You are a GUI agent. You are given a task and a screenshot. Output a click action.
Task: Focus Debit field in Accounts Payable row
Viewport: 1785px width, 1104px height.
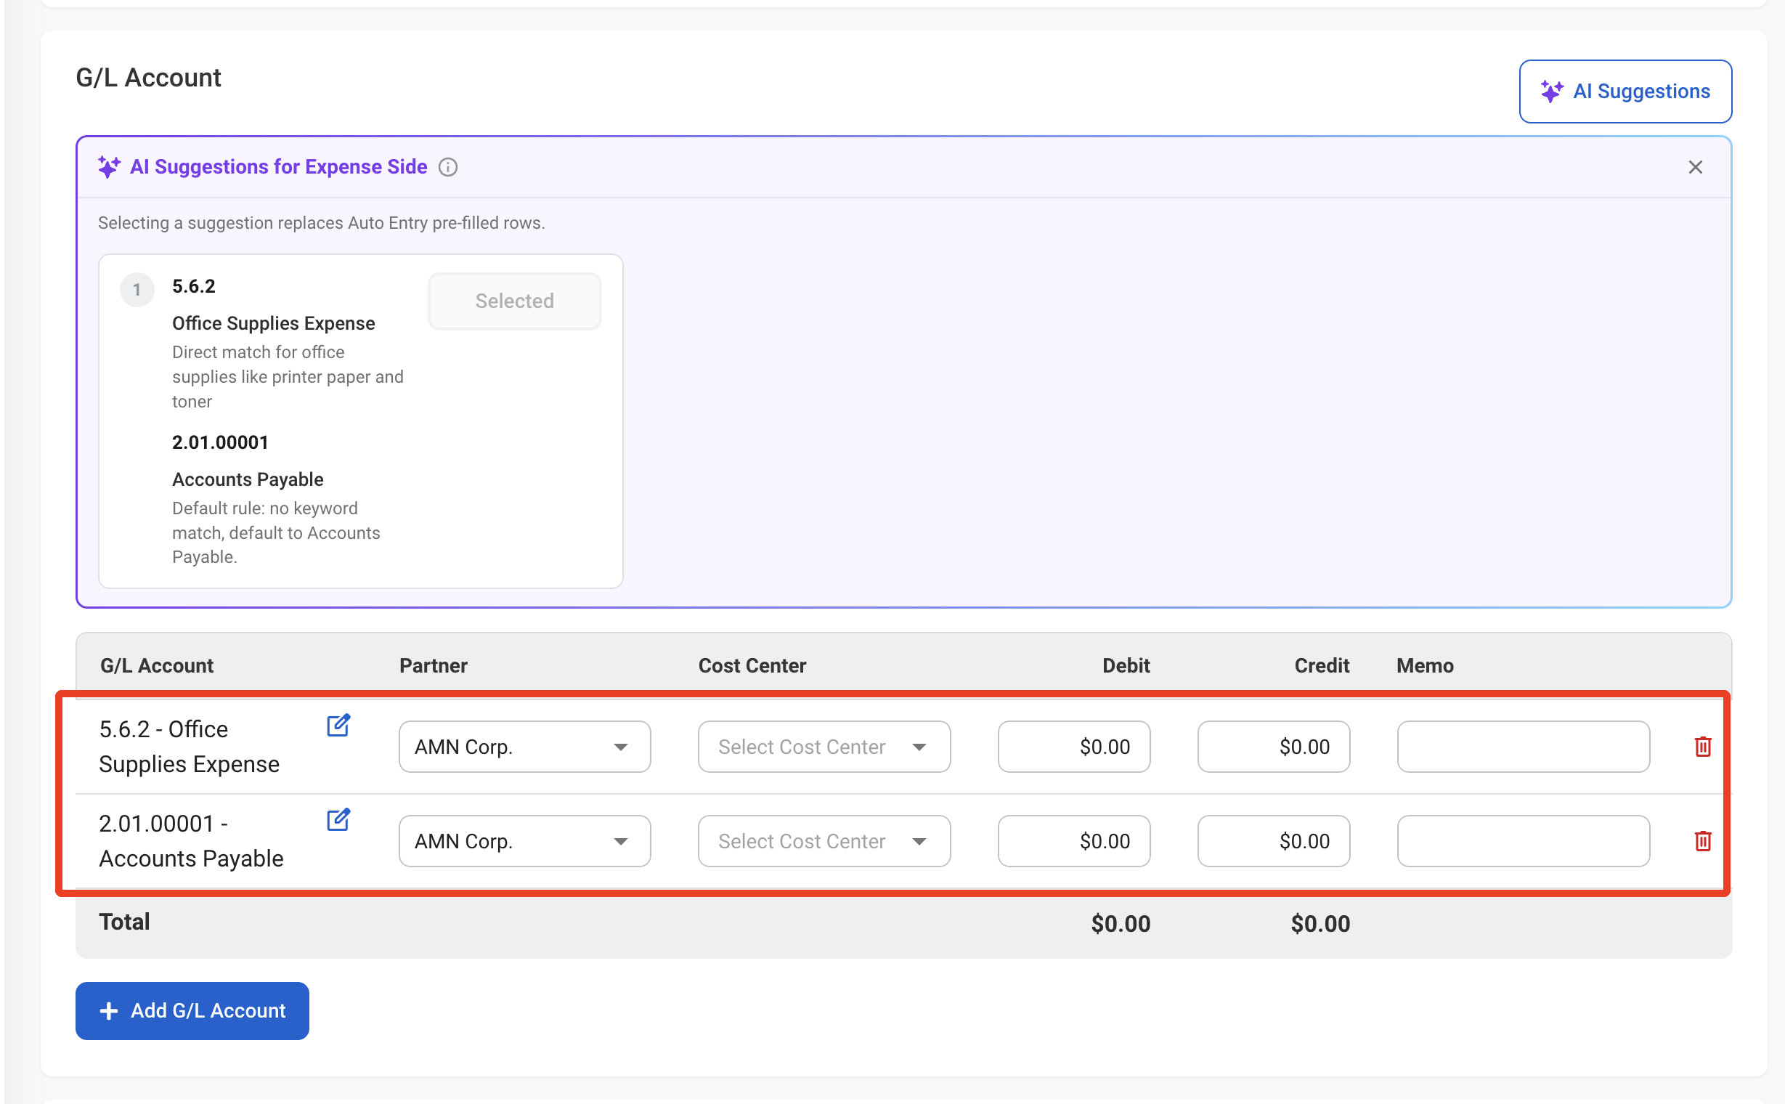tap(1073, 840)
